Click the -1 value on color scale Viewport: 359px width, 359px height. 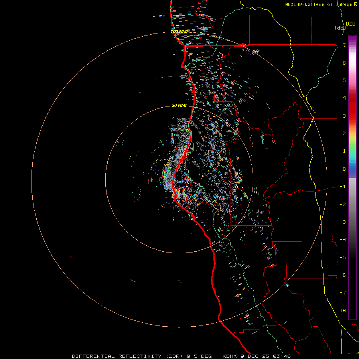click(x=343, y=187)
